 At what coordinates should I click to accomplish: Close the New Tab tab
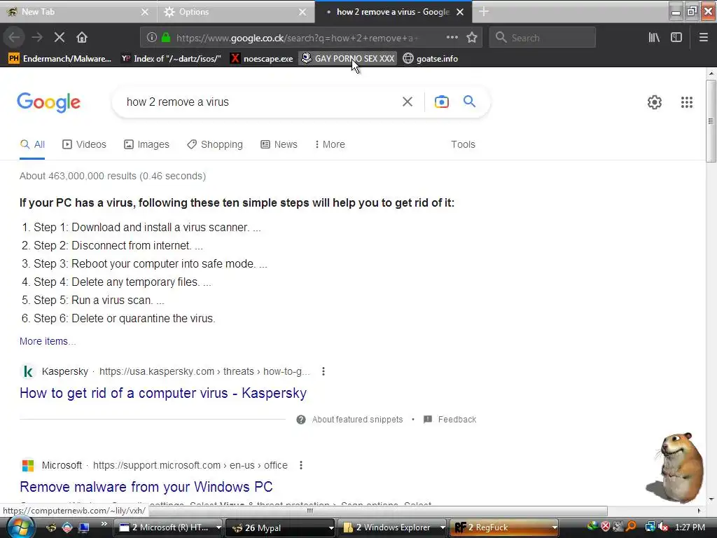tap(144, 12)
